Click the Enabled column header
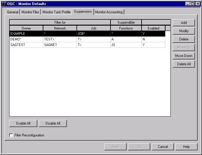This screenshot has height=155, width=202. (x=153, y=28)
